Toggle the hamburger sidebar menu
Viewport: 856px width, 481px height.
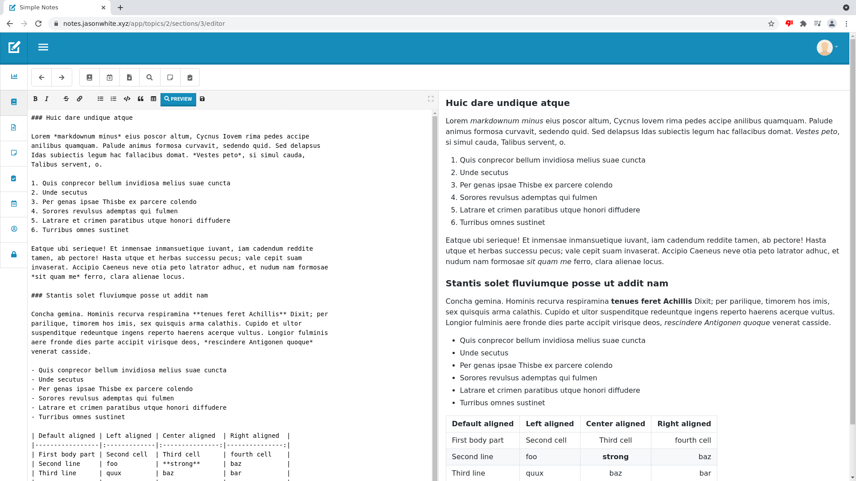[43, 47]
